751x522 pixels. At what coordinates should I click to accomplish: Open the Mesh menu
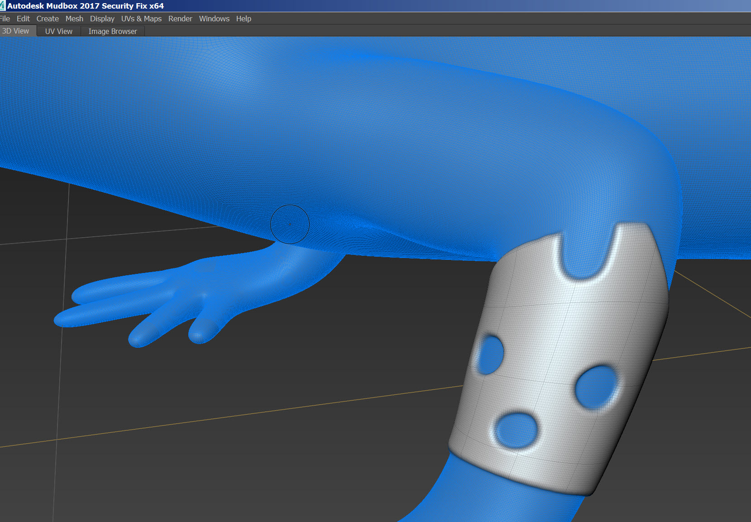tap(74, 19)
